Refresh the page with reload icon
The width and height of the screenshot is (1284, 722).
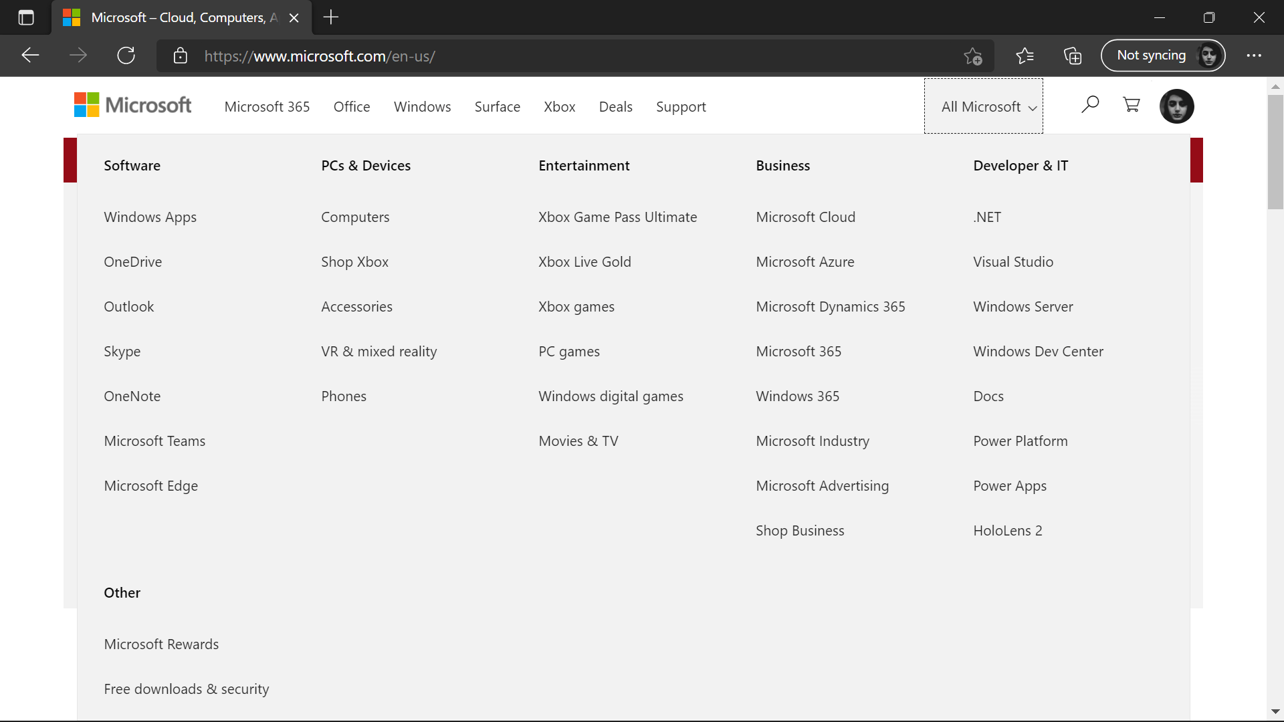(x=126, y=55)
